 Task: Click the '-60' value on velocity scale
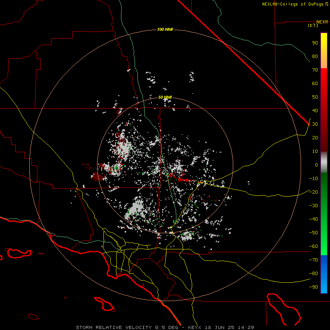click(x=313, y=246)
